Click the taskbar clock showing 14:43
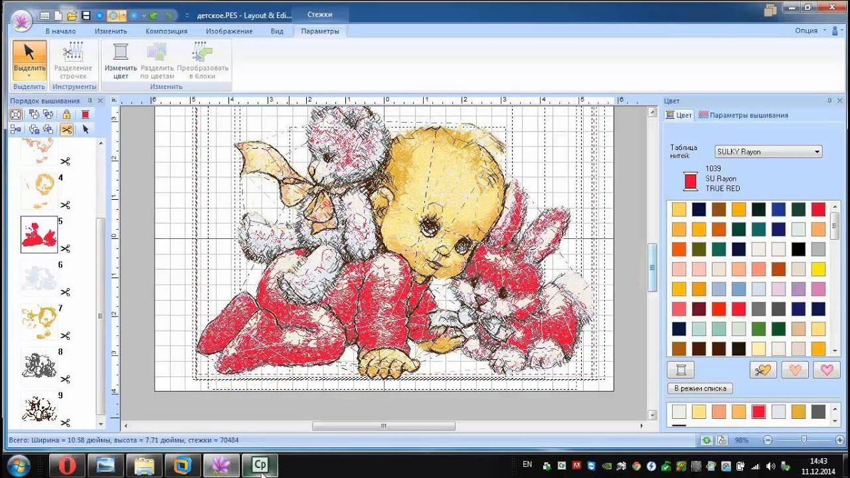 [818, 461]
